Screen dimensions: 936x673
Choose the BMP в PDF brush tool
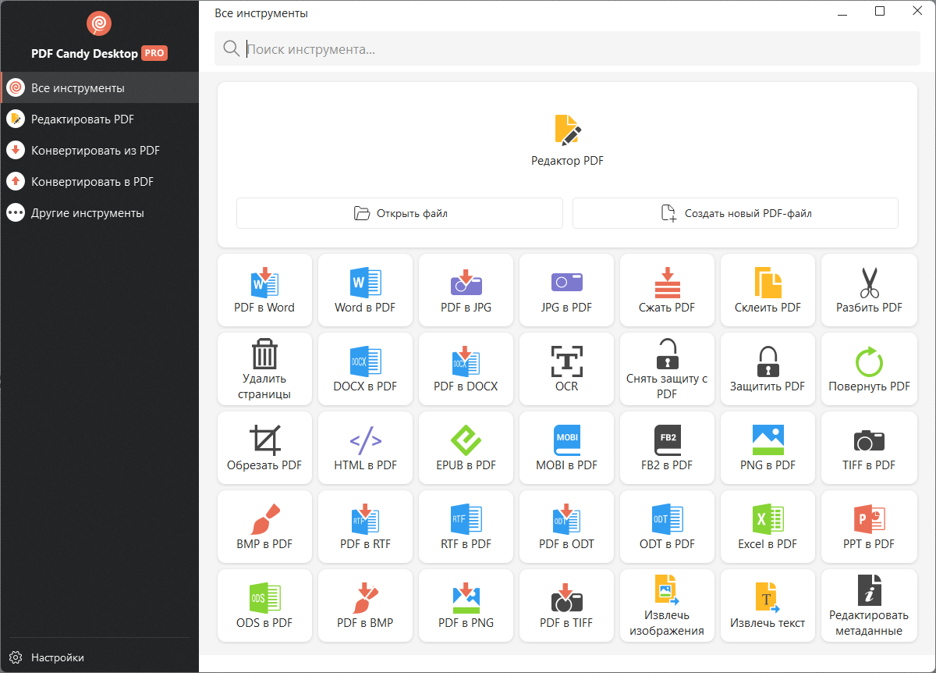coord(264,526)
